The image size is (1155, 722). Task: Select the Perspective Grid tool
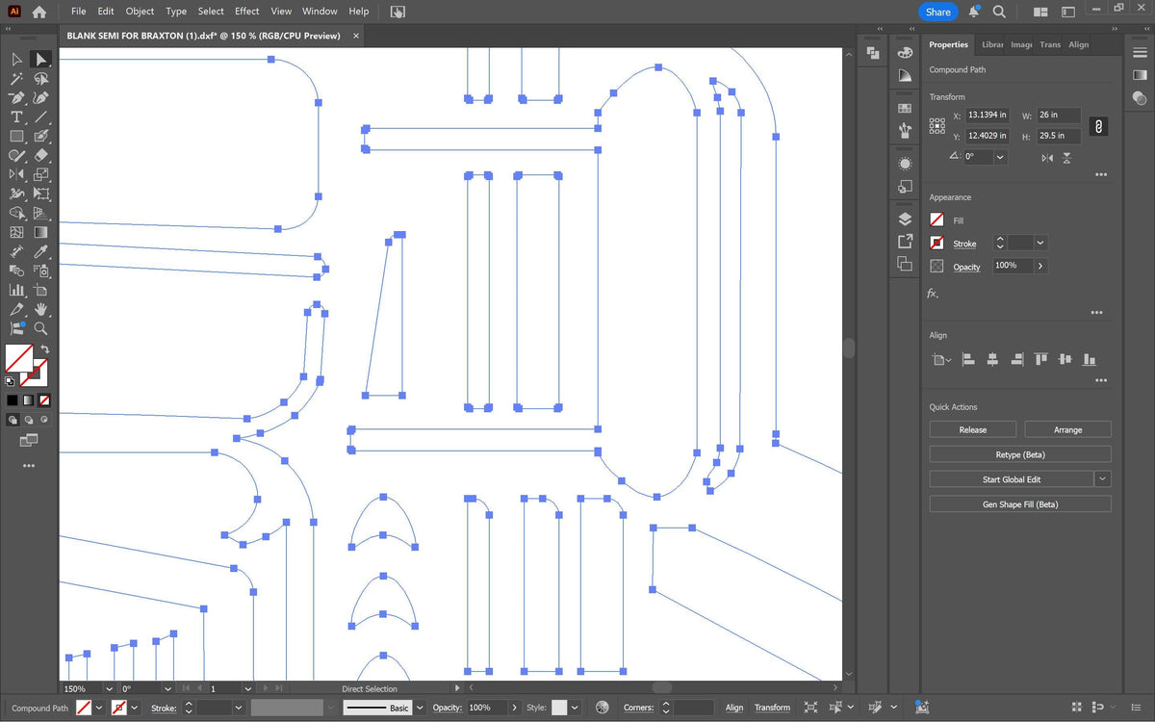click(x=40, y=213)
